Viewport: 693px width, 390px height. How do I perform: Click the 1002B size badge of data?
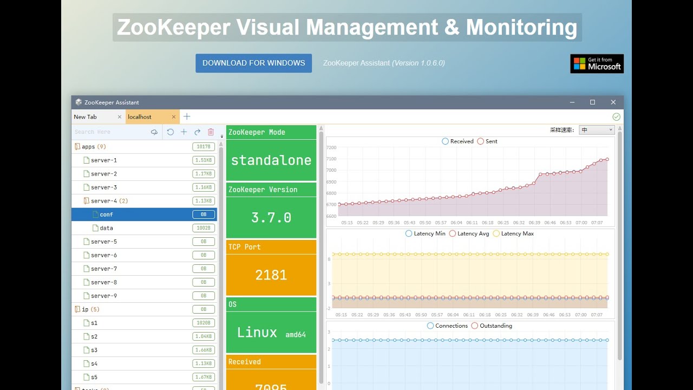pyautogui.click(x=204, y=228)
